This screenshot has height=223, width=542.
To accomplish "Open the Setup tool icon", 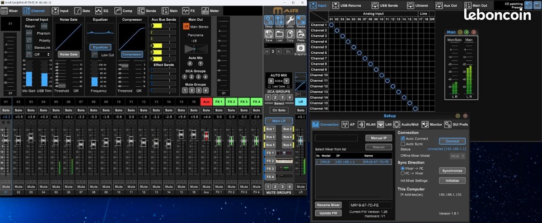I will pyautogui.click(x=269, y=19).
